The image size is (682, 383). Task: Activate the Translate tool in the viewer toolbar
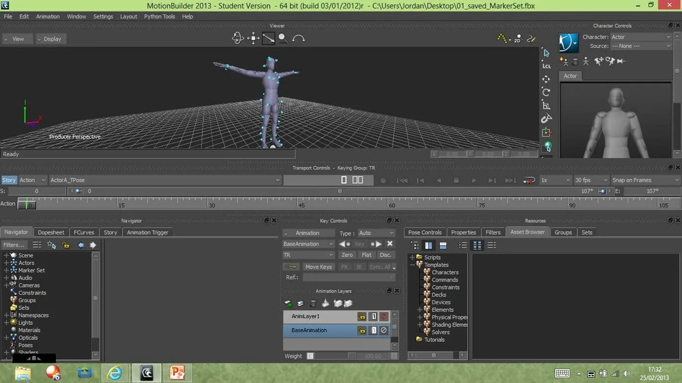(546, 79)
